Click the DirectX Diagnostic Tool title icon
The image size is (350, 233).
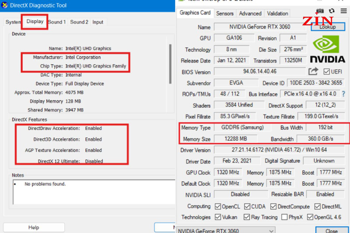4,5
